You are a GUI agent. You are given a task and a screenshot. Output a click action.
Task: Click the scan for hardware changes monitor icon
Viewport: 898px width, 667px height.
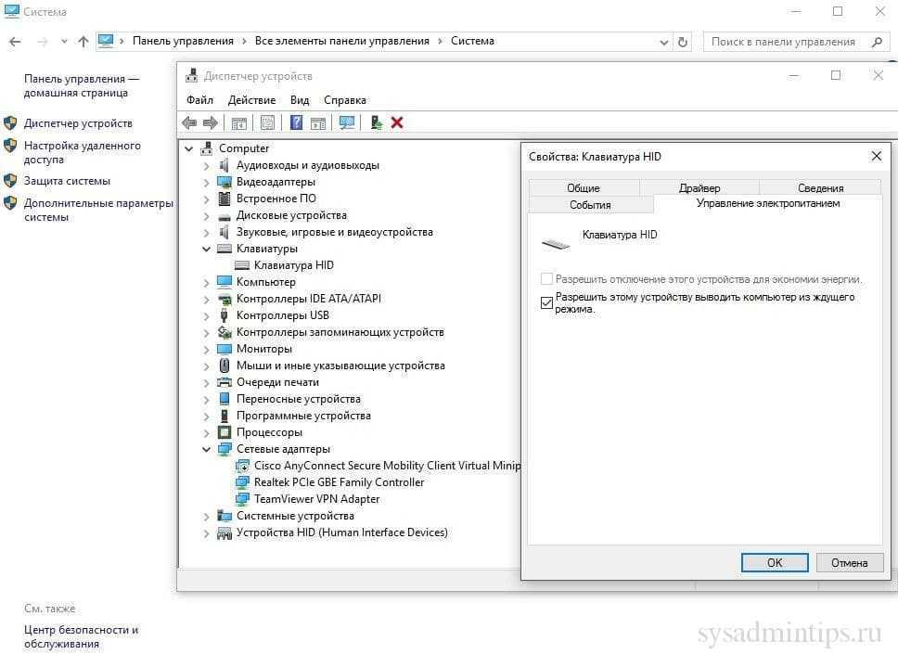click(347, 122)
